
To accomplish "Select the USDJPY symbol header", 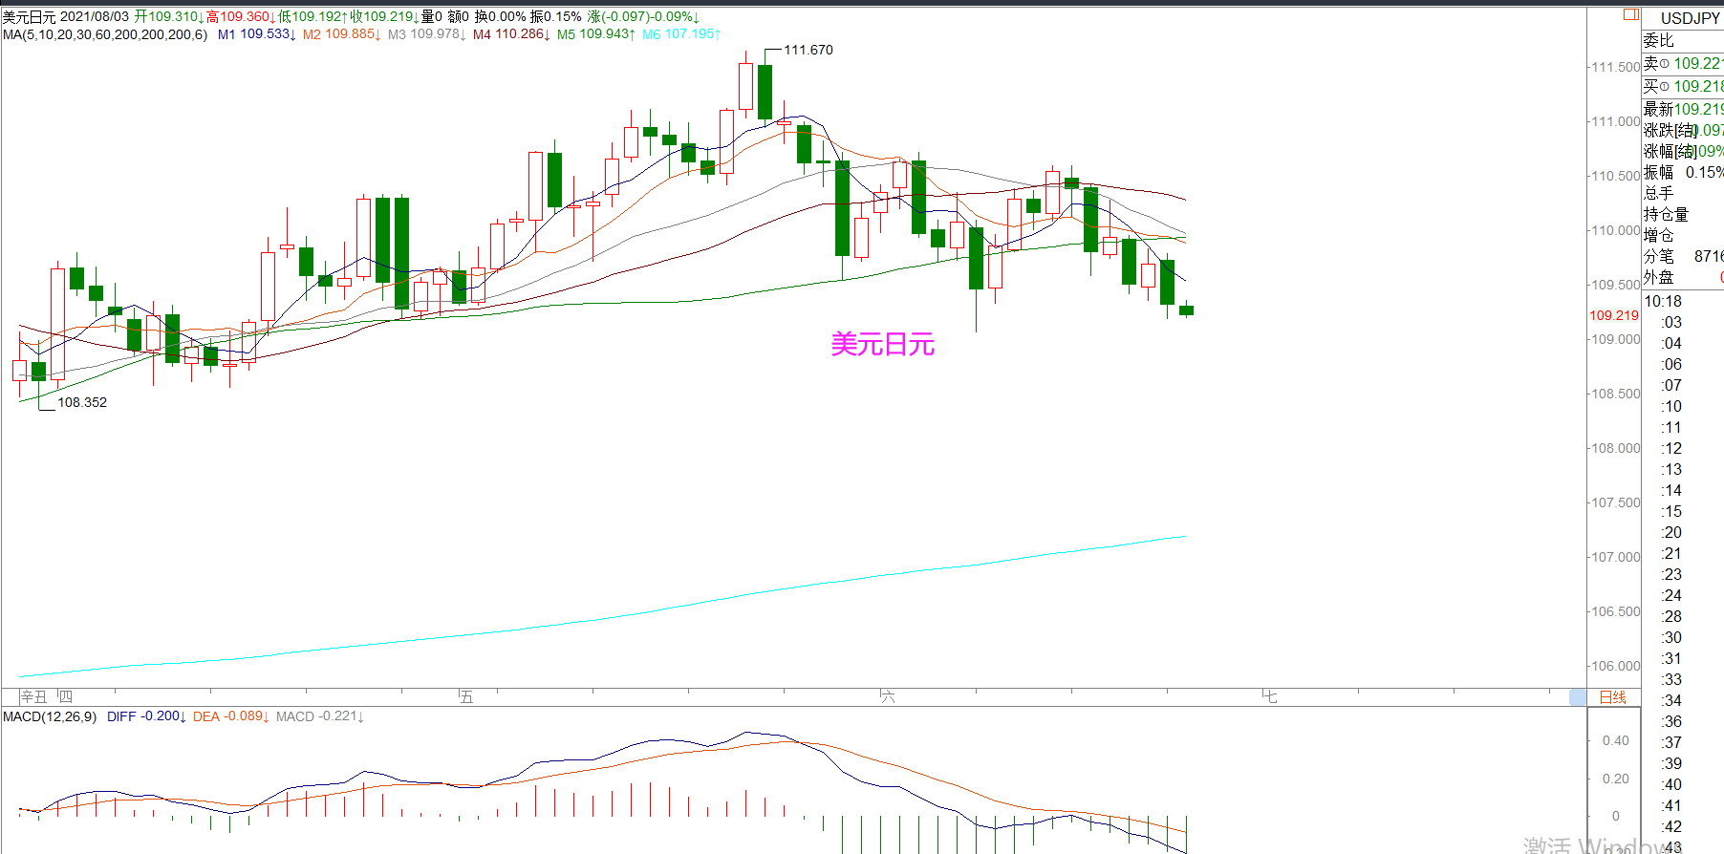I will pyautogui.click(x=1690, y=18).
